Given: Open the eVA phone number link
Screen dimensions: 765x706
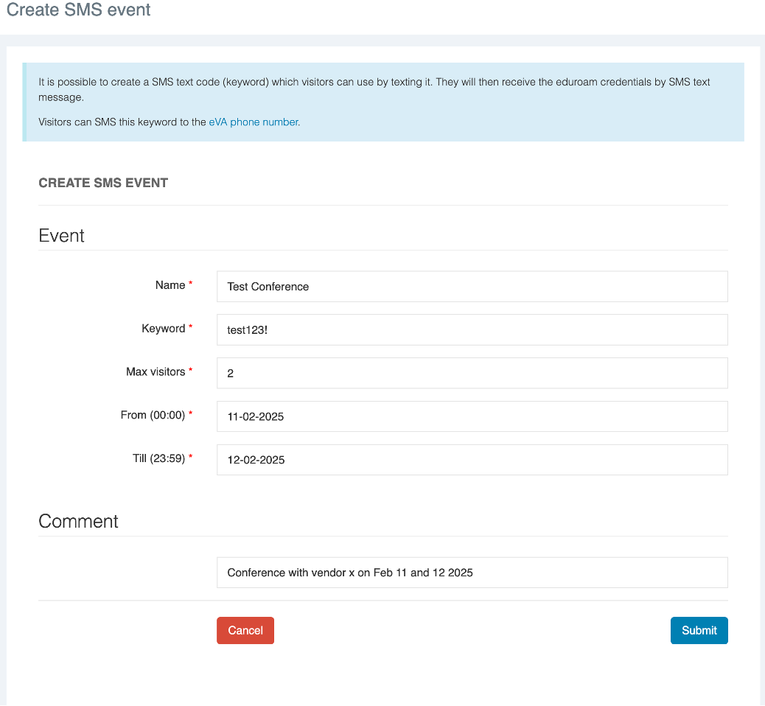Looking at the screenshot, I should (254, 122).
